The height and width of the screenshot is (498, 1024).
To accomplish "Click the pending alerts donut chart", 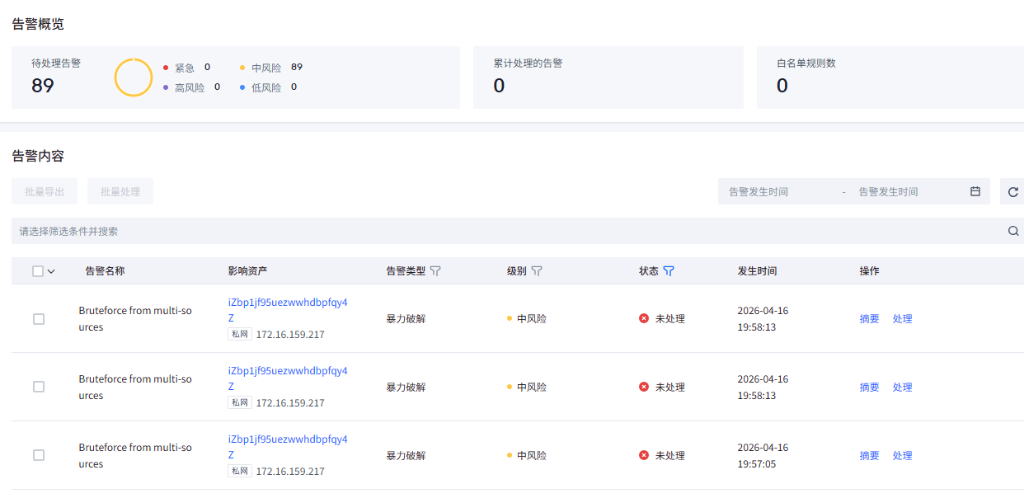I will (134, 78).
